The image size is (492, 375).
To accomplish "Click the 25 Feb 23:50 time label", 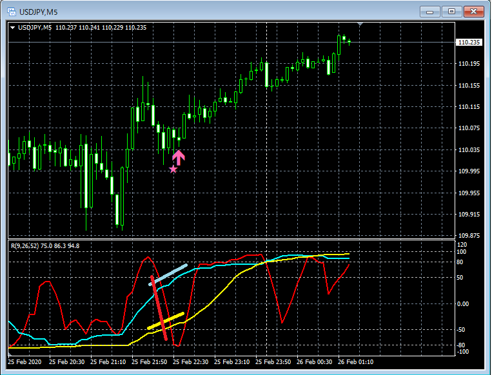I will point(273,362).
